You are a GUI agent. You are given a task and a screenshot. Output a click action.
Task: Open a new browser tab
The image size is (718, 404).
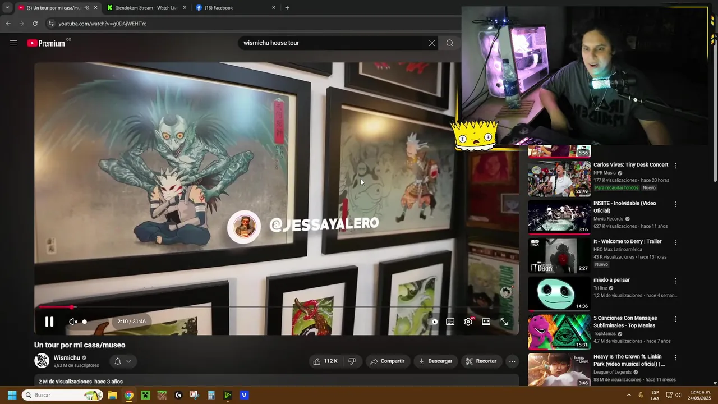tap(287, 8)
